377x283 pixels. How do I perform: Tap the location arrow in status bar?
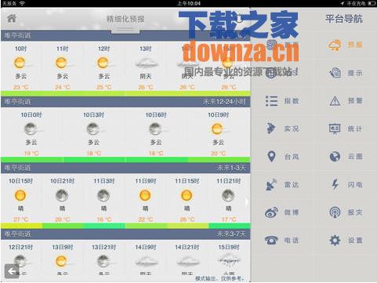pyautogui.click(x=343, y=3)
